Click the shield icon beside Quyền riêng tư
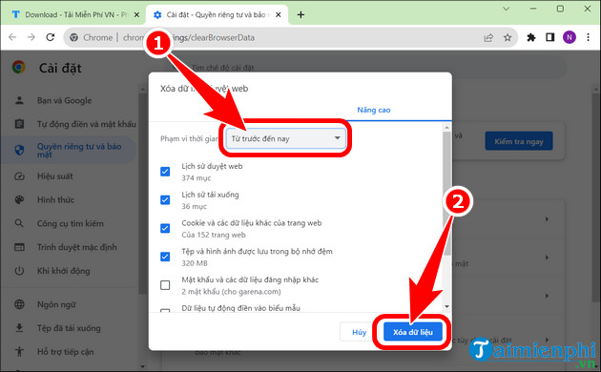This screenshot has width=601, height=372. click(x=19, y=150)
